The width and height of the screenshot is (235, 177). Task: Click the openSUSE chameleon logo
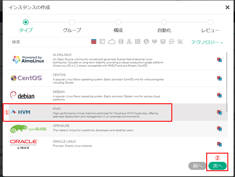point(29,129)
